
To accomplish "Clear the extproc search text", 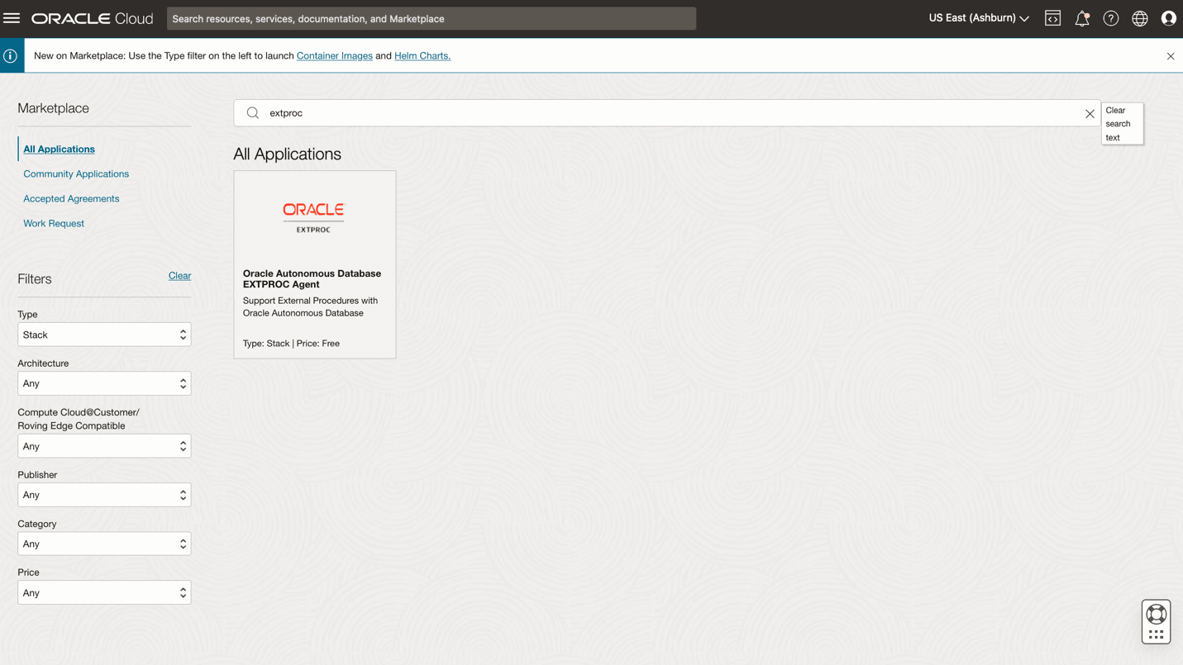I will click(x=1090, y=113).
